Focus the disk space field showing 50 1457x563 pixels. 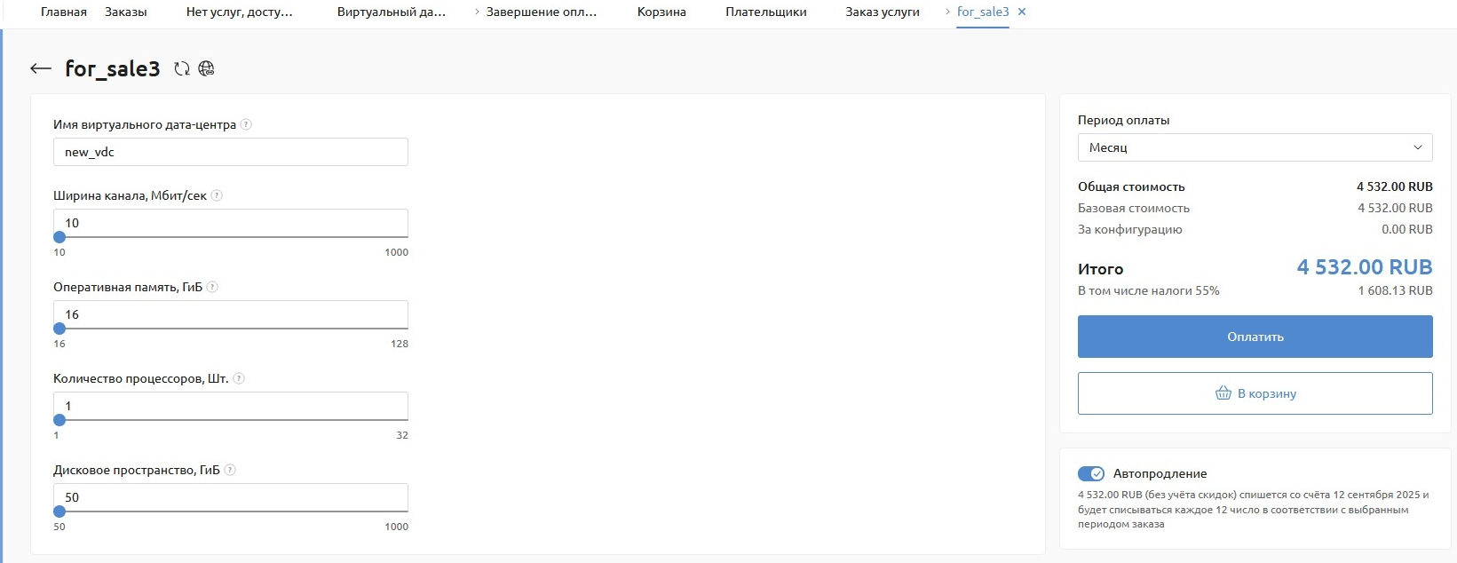coord(231,497)
